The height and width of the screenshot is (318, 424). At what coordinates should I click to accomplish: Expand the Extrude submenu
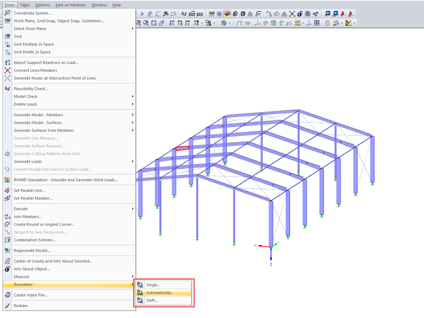tap(69, 209)
